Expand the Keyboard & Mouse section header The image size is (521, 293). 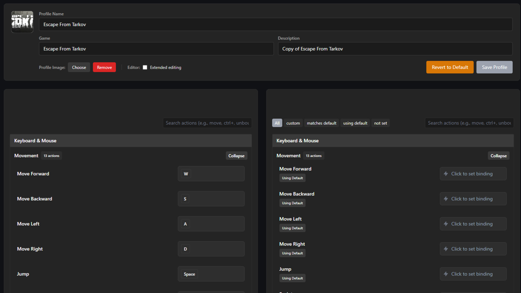click(x=297, y=141)
